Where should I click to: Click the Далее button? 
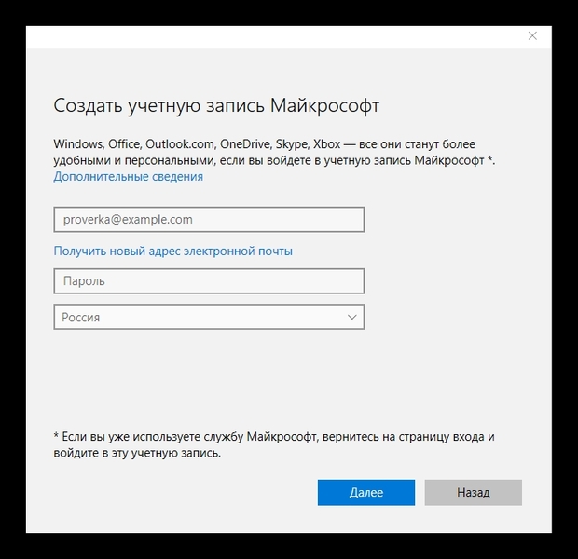[366, 492]
